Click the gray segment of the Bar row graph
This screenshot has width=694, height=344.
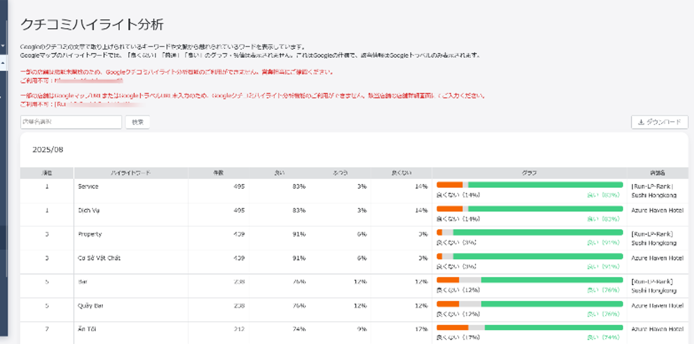point(470,280)
